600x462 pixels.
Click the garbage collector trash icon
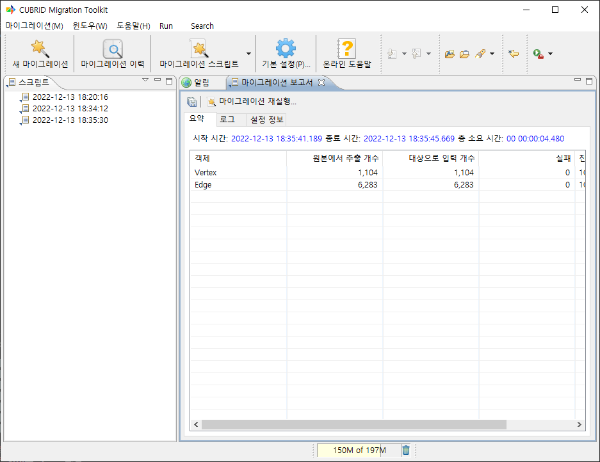406,450
